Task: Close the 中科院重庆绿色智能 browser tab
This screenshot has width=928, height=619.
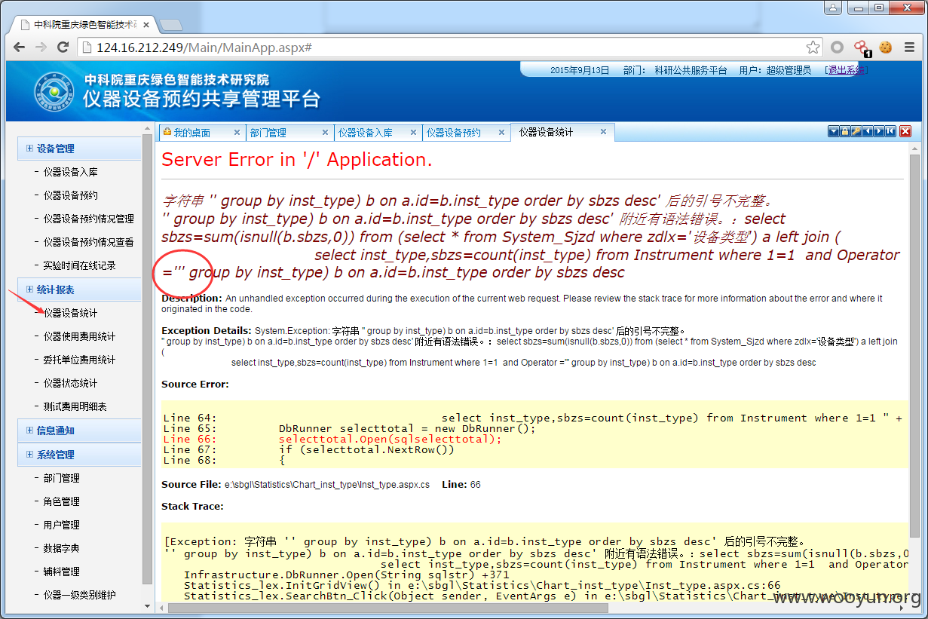Action: coord(147,24)
